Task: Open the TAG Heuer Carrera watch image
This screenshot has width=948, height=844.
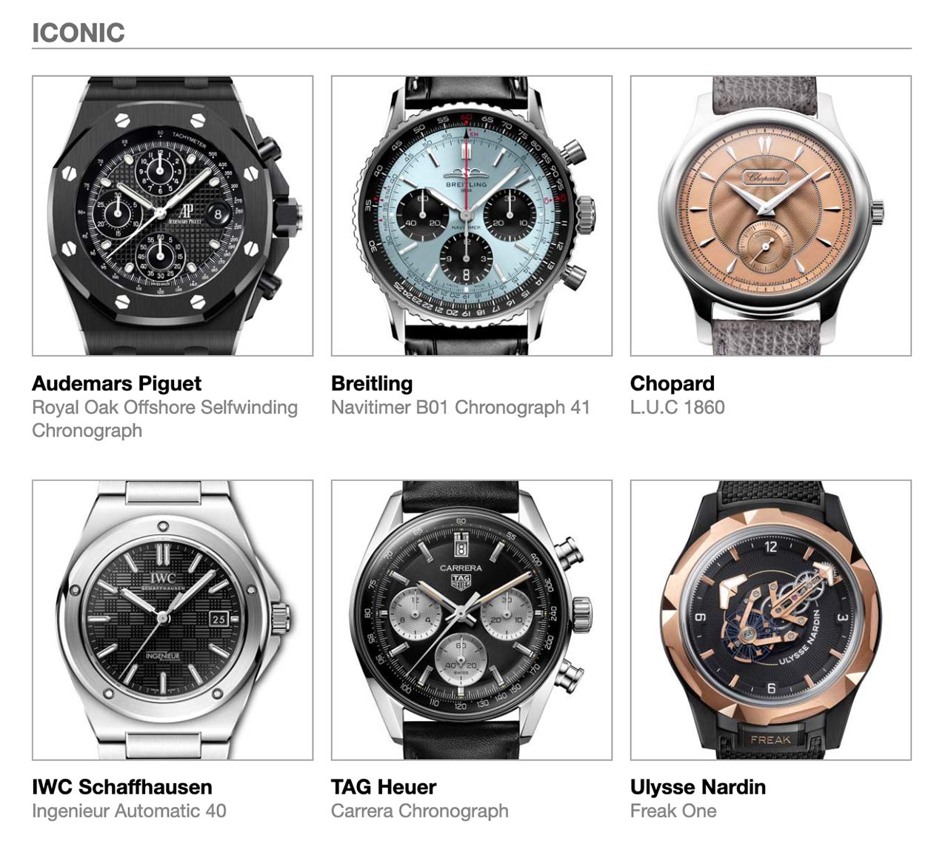Action: click(472, 620)
